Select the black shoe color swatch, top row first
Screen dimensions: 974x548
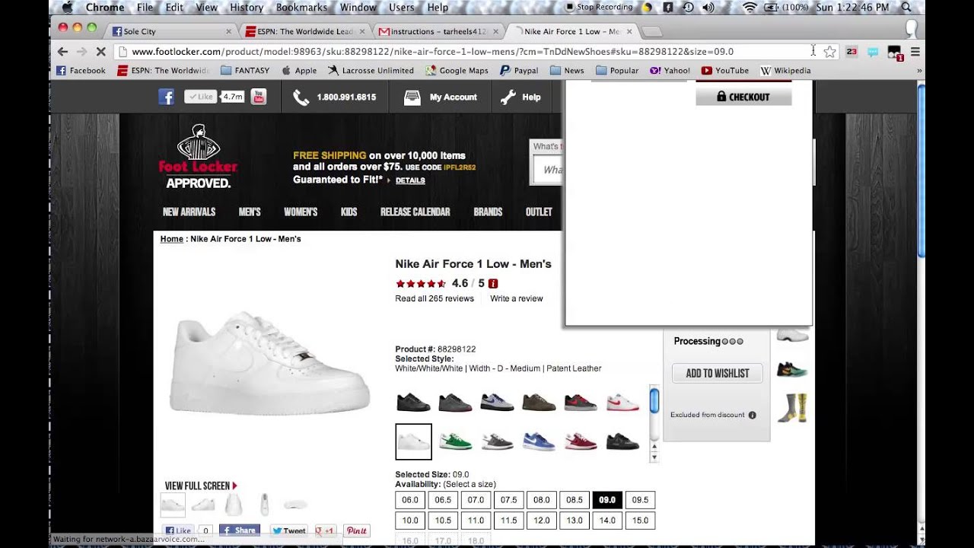[x=413, y=402]
